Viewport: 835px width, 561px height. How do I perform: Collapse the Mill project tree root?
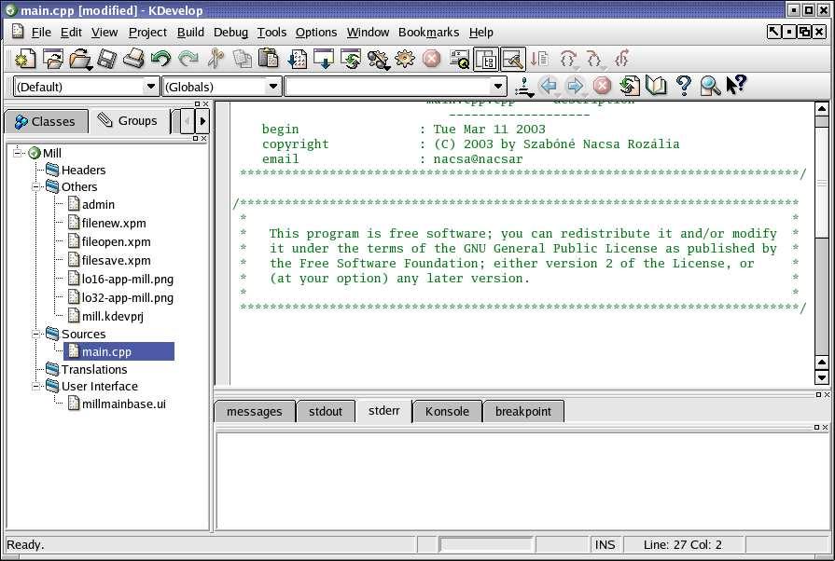(18, 153)
